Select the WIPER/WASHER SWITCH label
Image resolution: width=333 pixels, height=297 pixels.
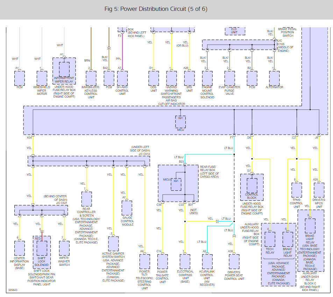(64, 262)
